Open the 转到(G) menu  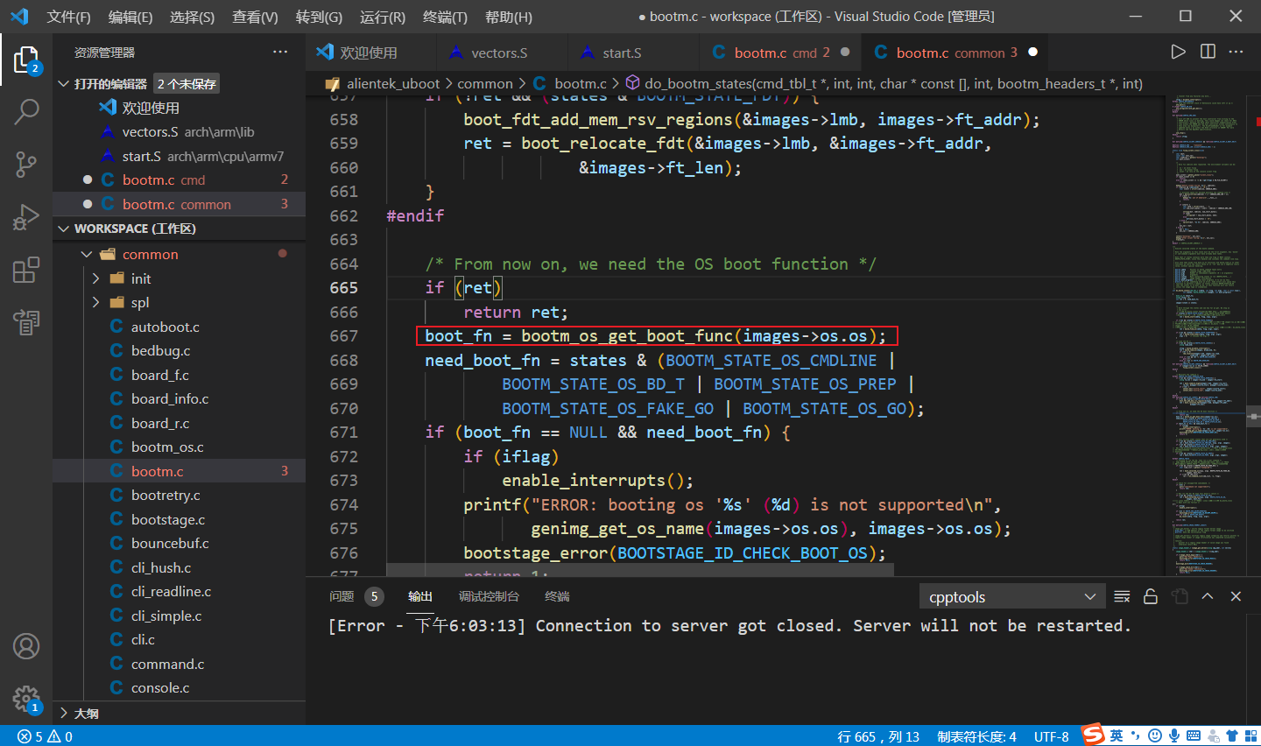click(x=319, y=17)
